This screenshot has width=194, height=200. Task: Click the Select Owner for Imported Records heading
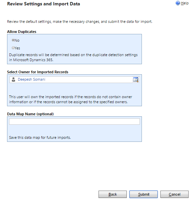point(38,72)
